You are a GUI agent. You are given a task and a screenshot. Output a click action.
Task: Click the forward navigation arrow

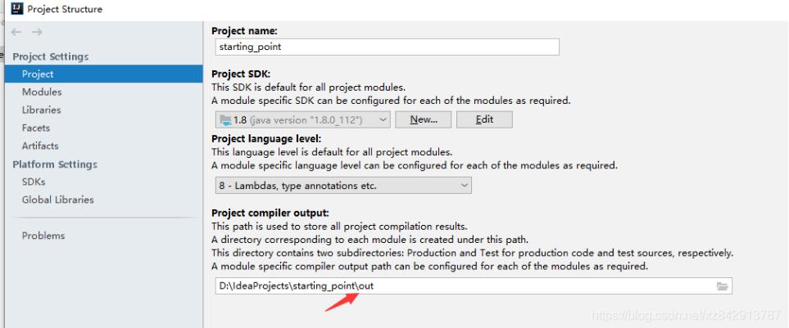[35, 34]
